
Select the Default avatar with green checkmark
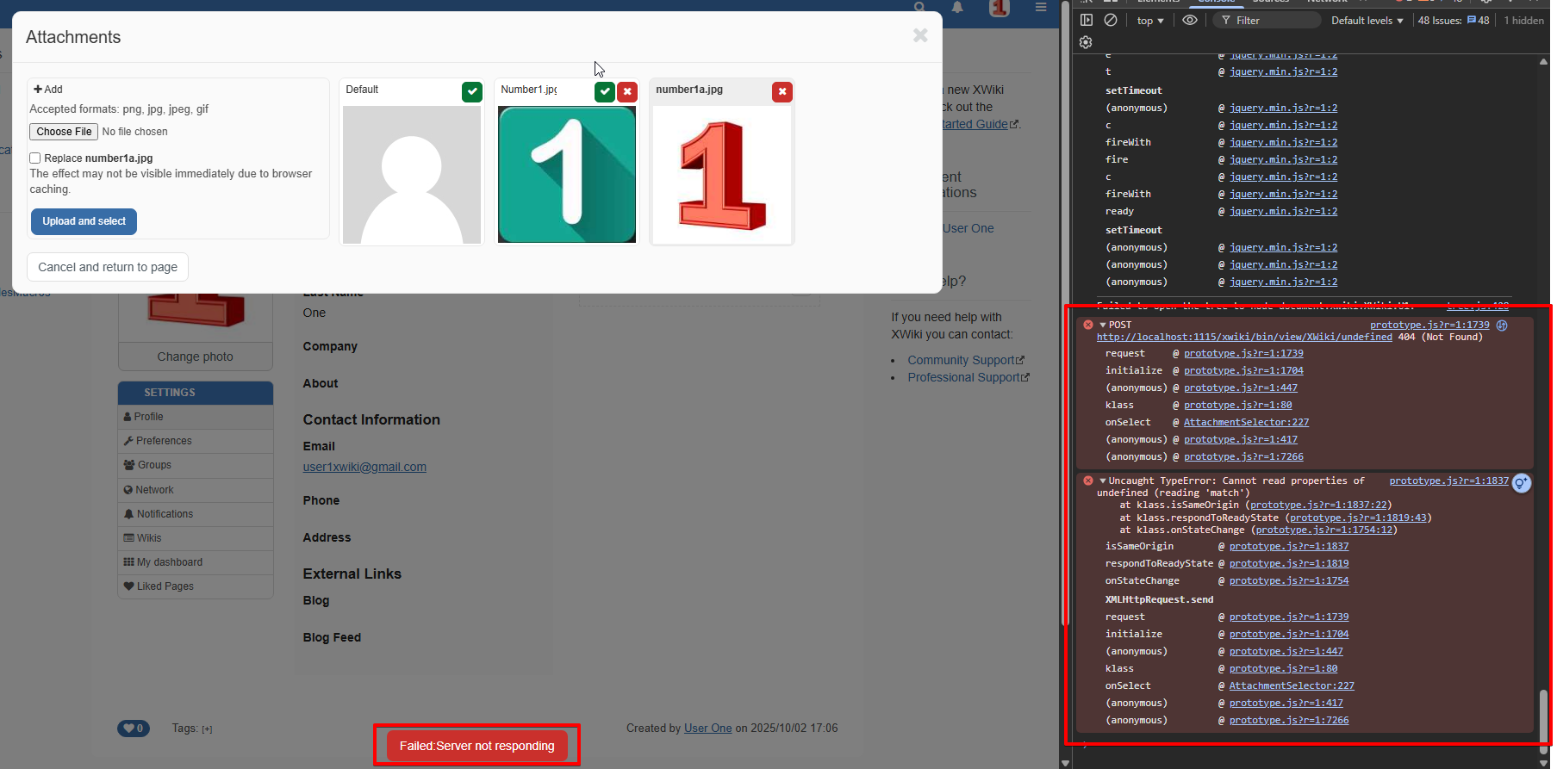click(471, 92)
